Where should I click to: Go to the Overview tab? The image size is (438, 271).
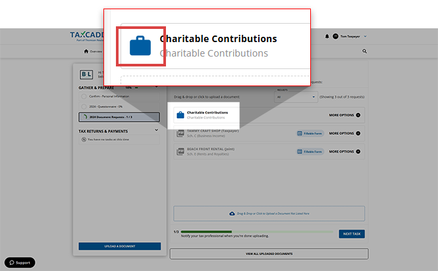93,51
